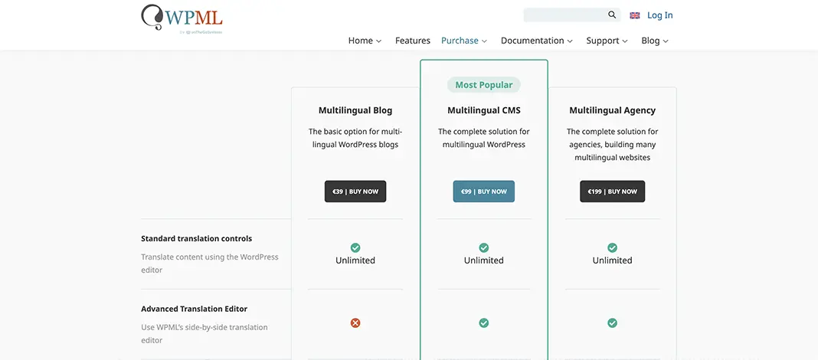The image size is (818, 360).
Task: Open the Home menu item
Action: 361,41
